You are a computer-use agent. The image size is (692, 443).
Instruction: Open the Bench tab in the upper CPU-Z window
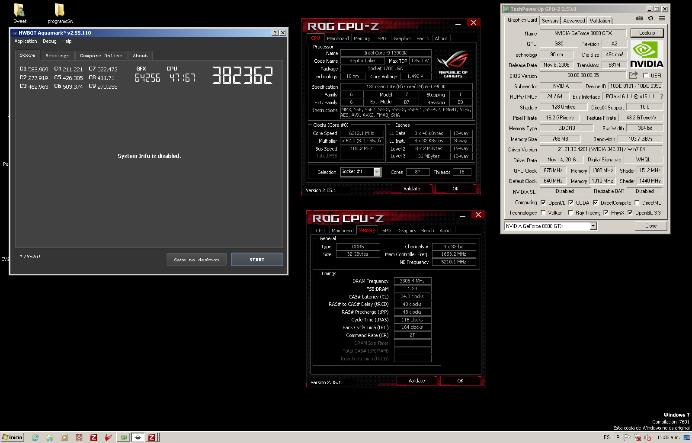click(423, 39)
